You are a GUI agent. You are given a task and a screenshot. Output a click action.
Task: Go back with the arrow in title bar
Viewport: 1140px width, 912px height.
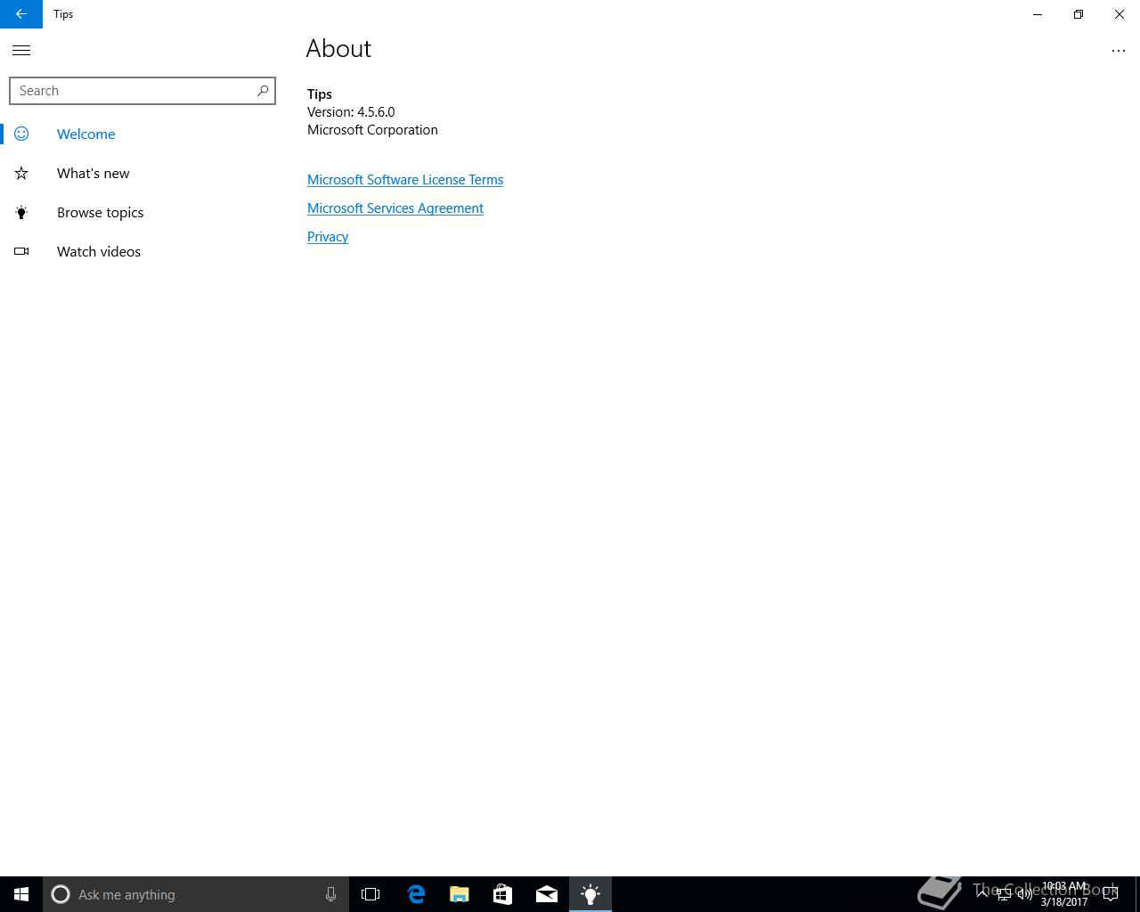[21, 14]
